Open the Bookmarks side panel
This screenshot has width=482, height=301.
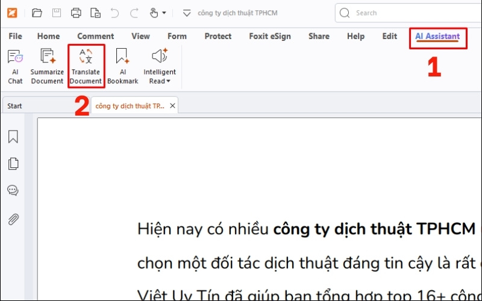(x=13, y=137)
